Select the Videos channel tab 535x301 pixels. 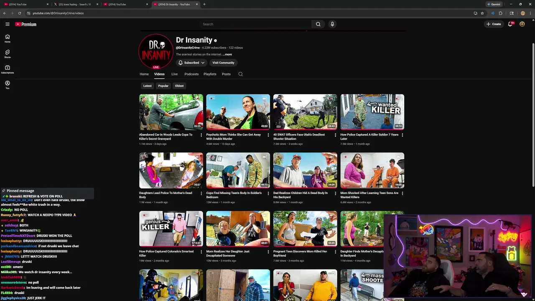(159, 74)
